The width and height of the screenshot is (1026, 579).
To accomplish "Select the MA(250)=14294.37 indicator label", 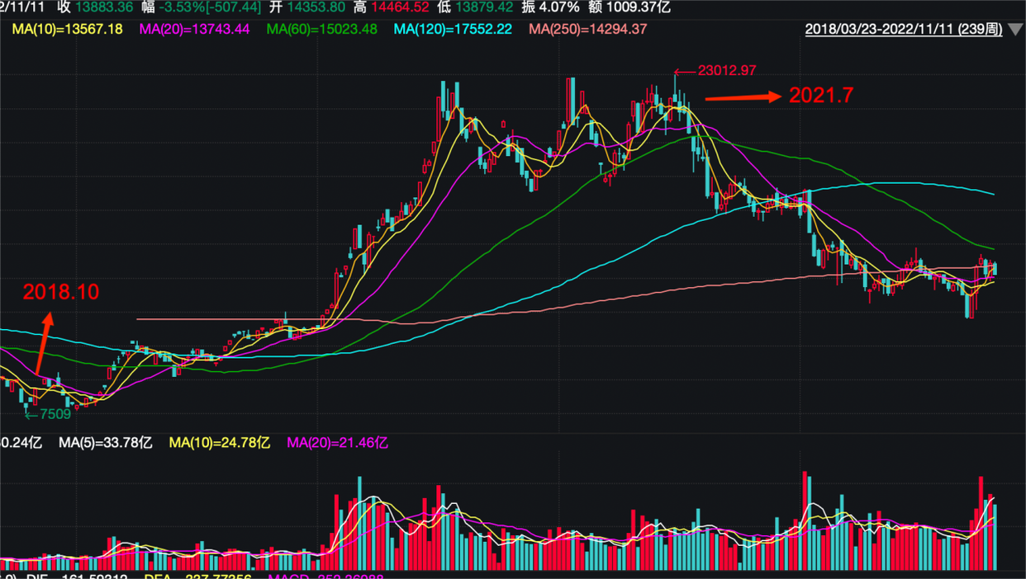I will coord(587,30).
